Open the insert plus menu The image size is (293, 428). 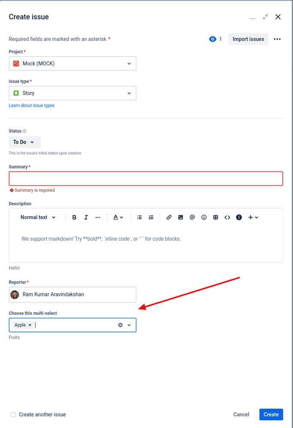[x=253, y=217]
